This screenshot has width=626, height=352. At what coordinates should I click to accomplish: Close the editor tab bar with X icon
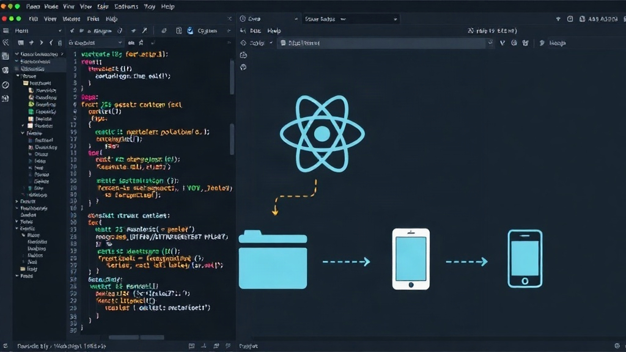coord(230,19)
